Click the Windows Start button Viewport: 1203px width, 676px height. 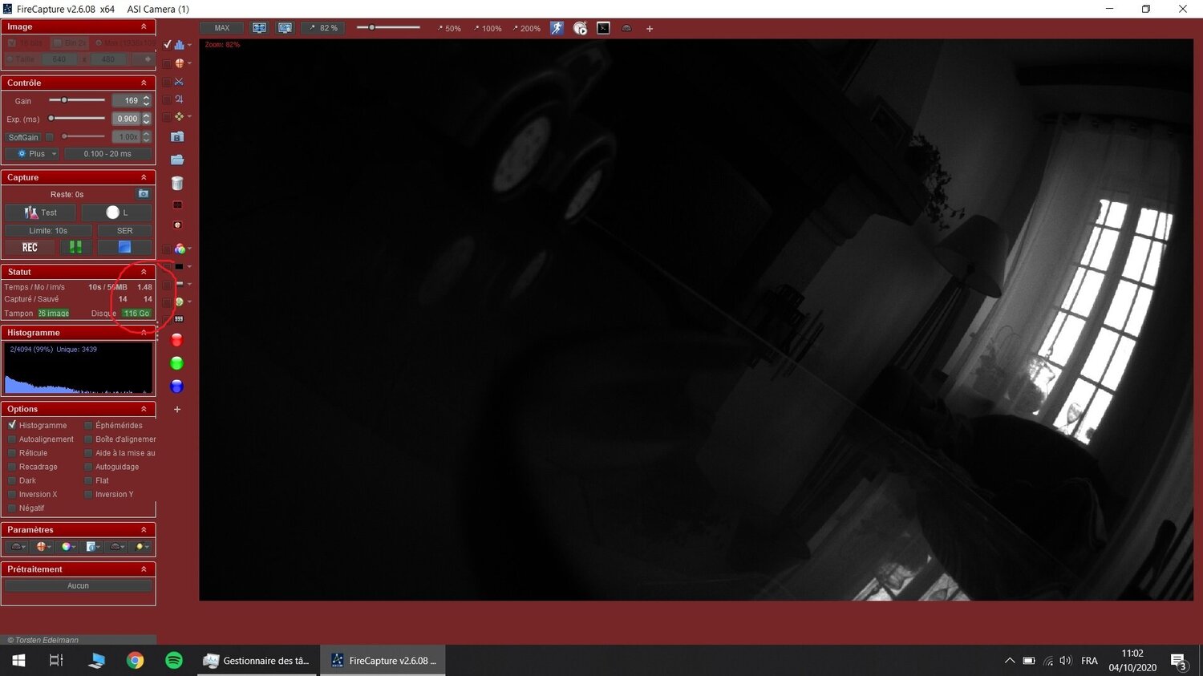18,661
